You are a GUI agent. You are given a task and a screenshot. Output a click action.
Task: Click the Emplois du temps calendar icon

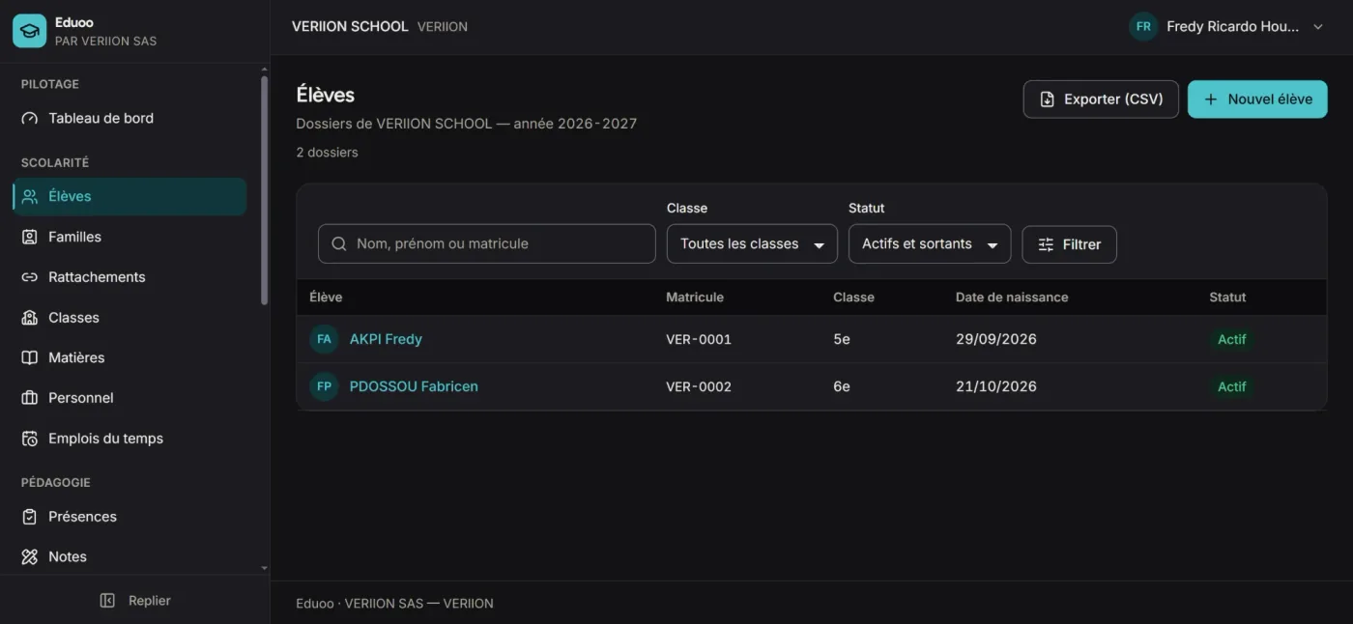pos(30,439)
